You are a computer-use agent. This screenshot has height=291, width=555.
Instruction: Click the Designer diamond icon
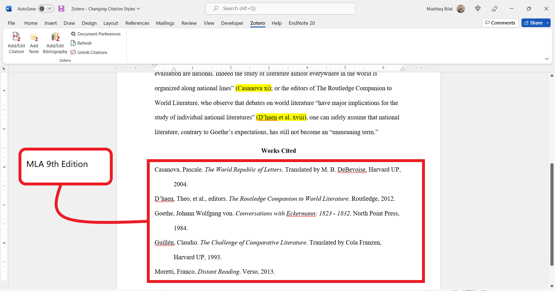[x=478, y=9]
